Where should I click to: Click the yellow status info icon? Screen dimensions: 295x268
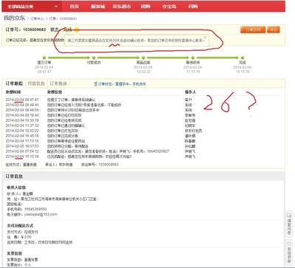click(77, 30)
